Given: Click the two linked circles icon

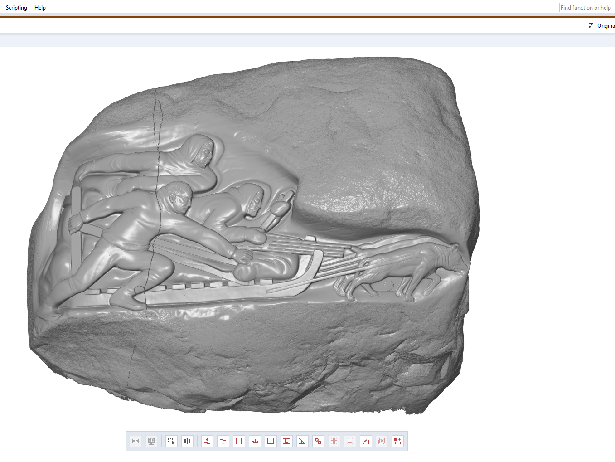Looking at the screenshot, I should click(318, 441).
